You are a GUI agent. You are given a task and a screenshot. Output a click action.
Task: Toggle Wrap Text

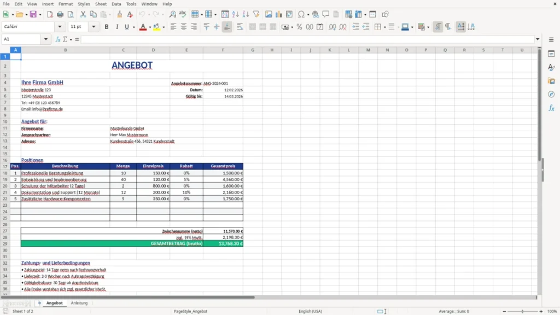[240, 27]
